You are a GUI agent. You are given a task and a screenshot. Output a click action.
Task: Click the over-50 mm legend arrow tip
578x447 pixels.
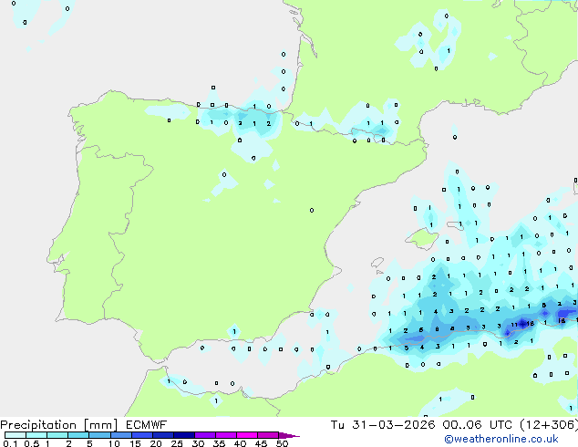pos(289,435)
